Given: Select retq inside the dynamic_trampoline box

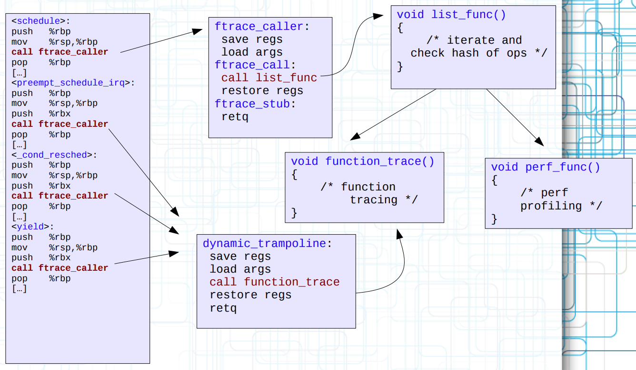Looking at the screenshot, I should tap(223, 308).
